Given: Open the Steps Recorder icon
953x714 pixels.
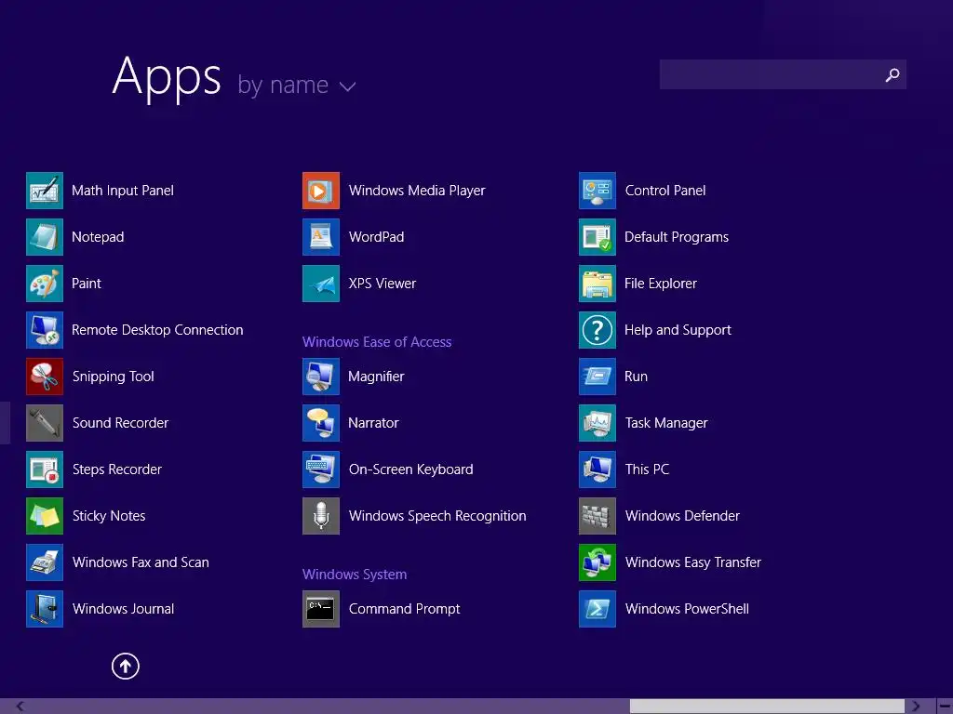Looking at the screenshot, I should click(x=45, y=469).
